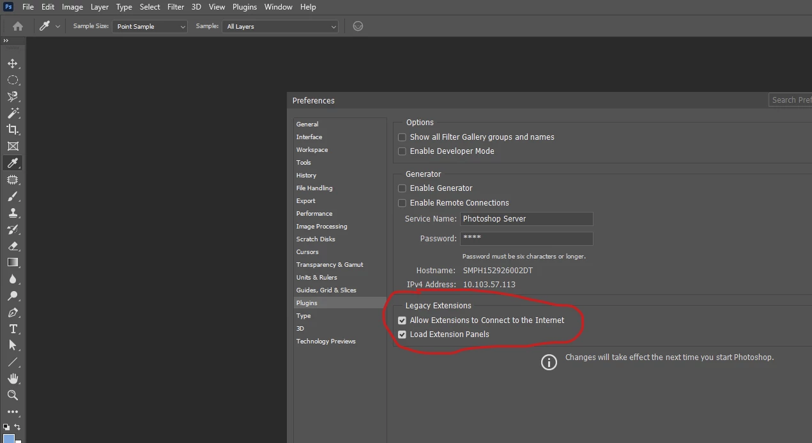Select the Move tool
The image size is (812, 443).
click(12, 64)
